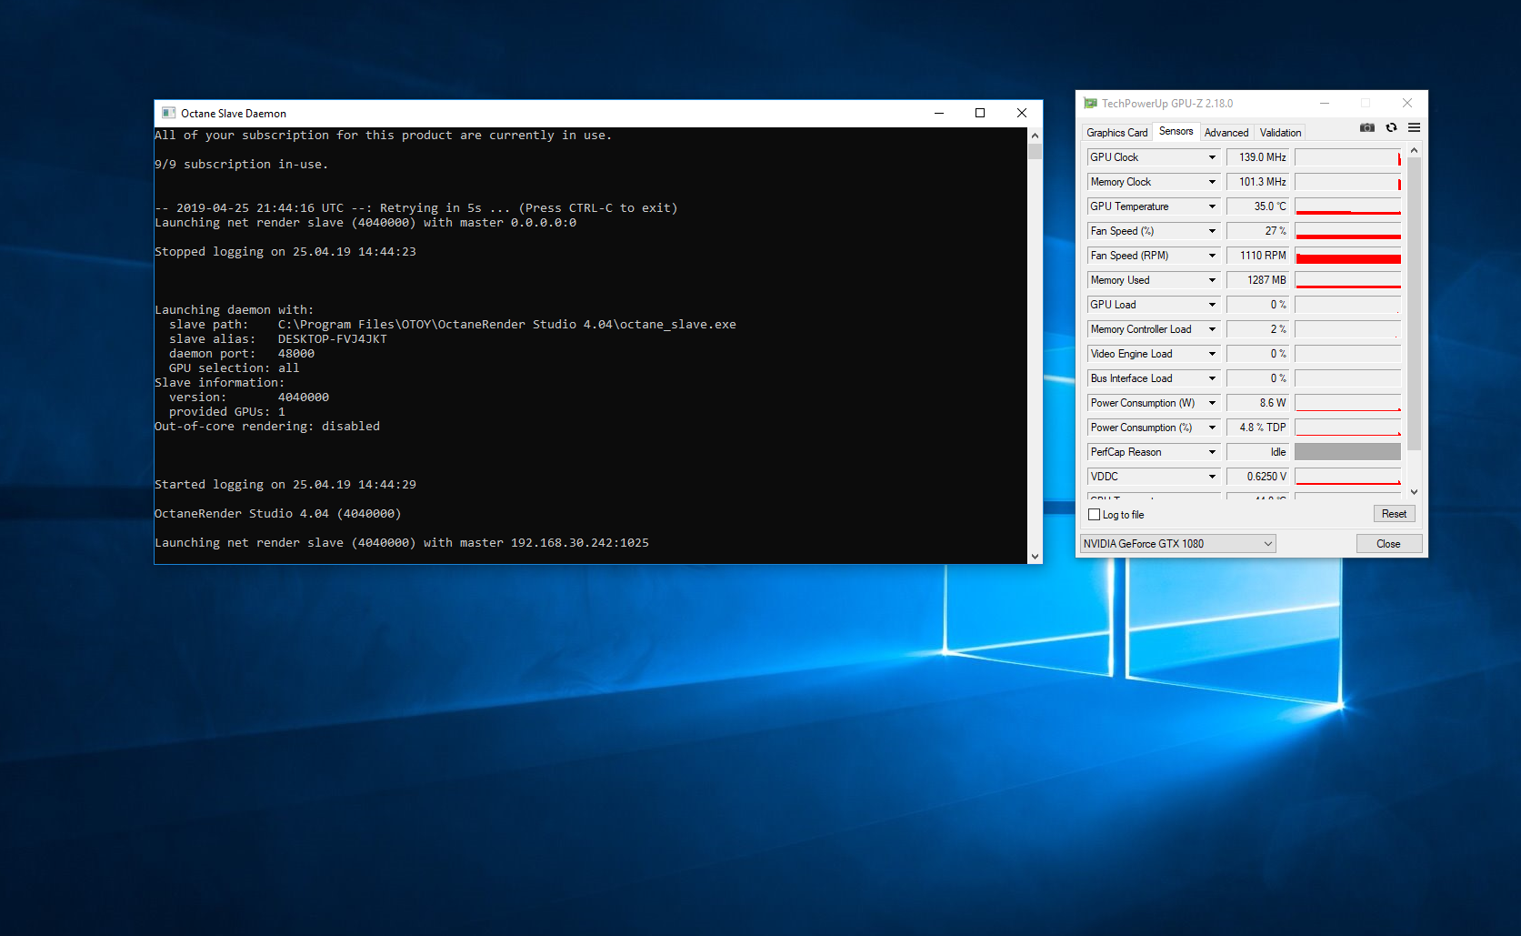Open the Memory Used sensor dropdown
This screenshot has width=1521, height=936.
point(1212,280)
